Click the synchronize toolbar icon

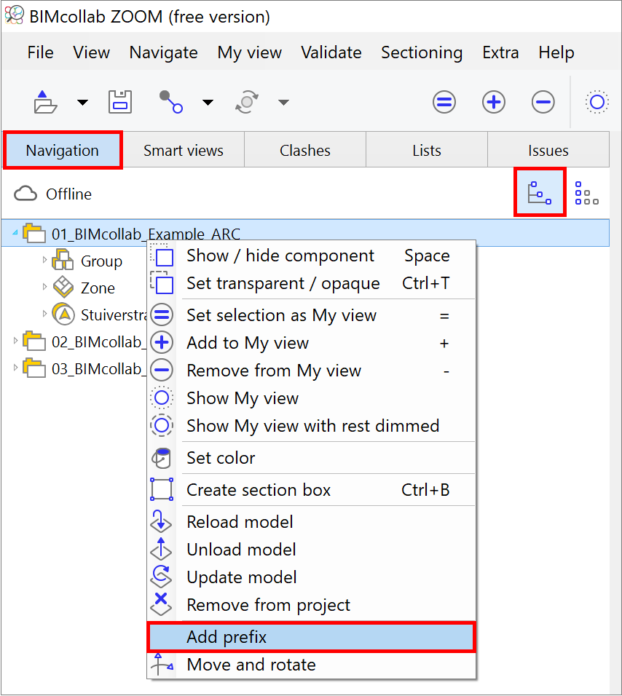247,102
